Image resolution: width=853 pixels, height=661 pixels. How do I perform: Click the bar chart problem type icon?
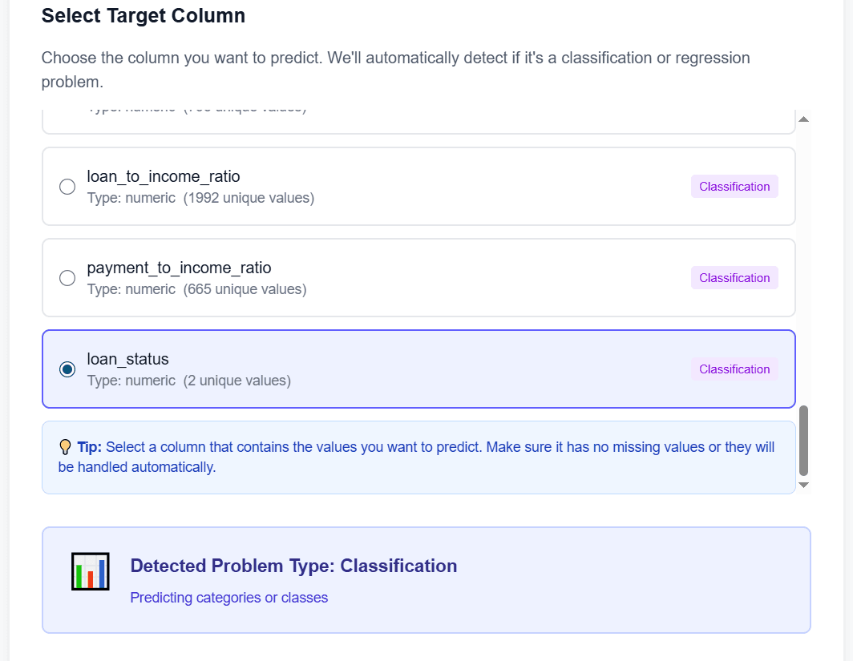90,572
